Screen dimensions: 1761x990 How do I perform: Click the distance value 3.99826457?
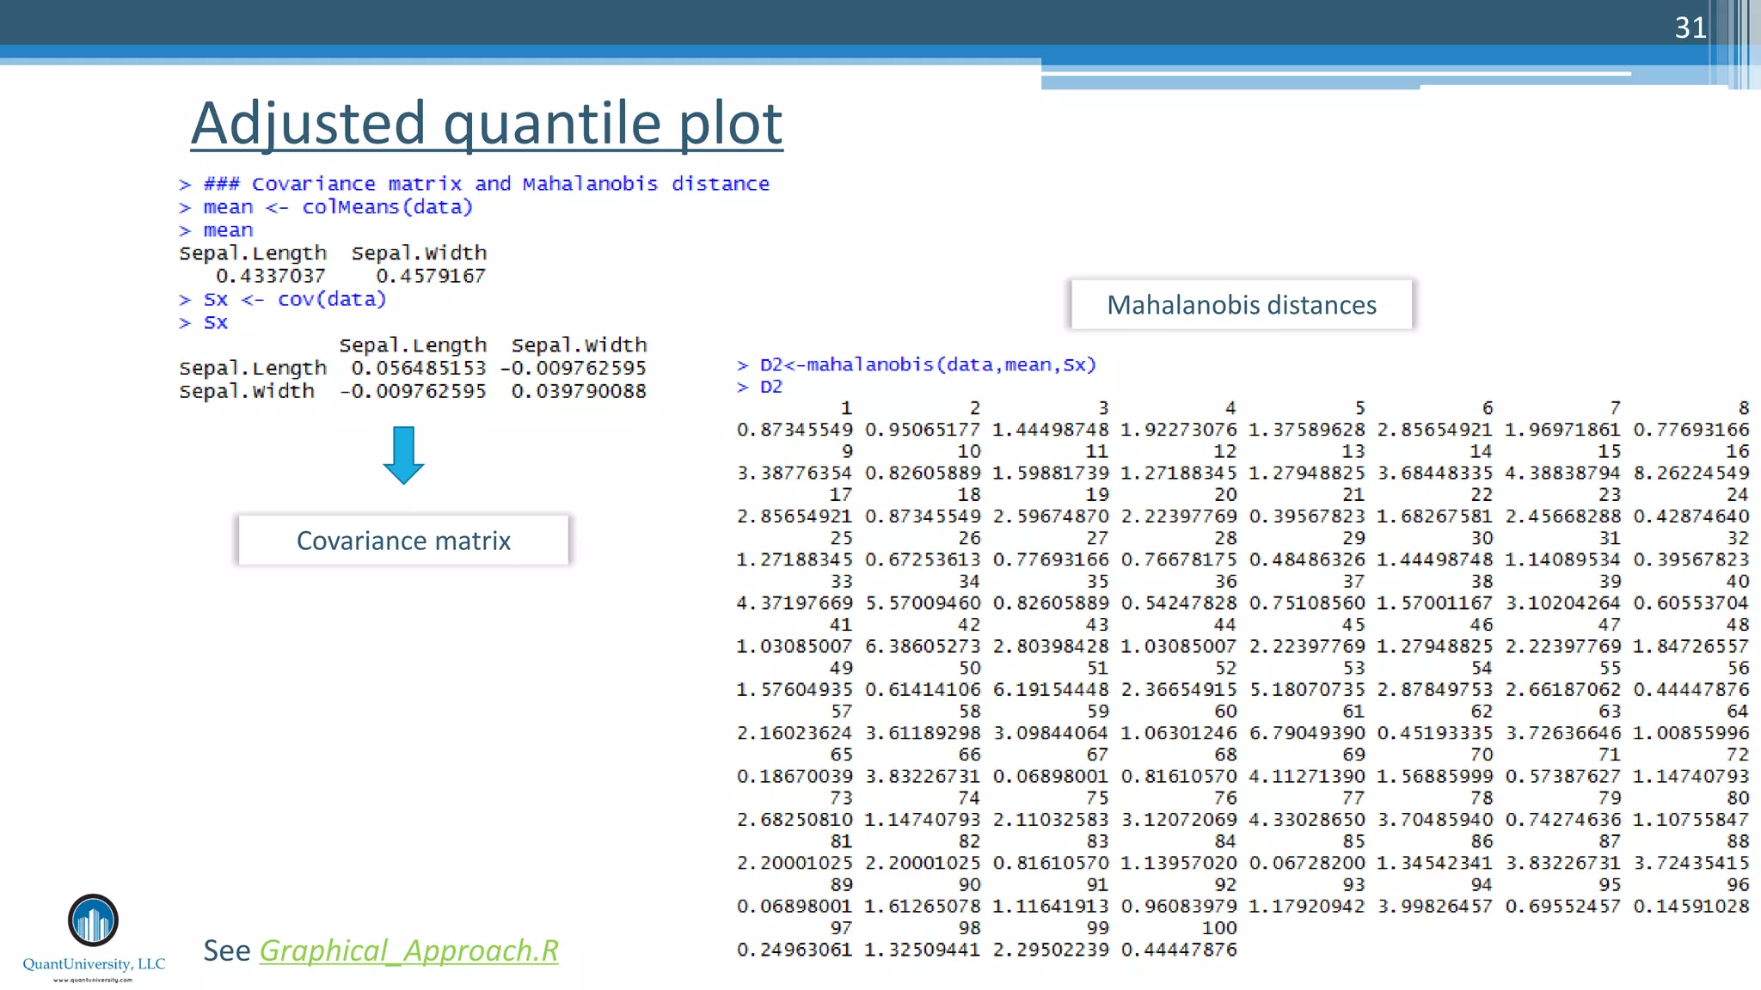(1435, 906)
